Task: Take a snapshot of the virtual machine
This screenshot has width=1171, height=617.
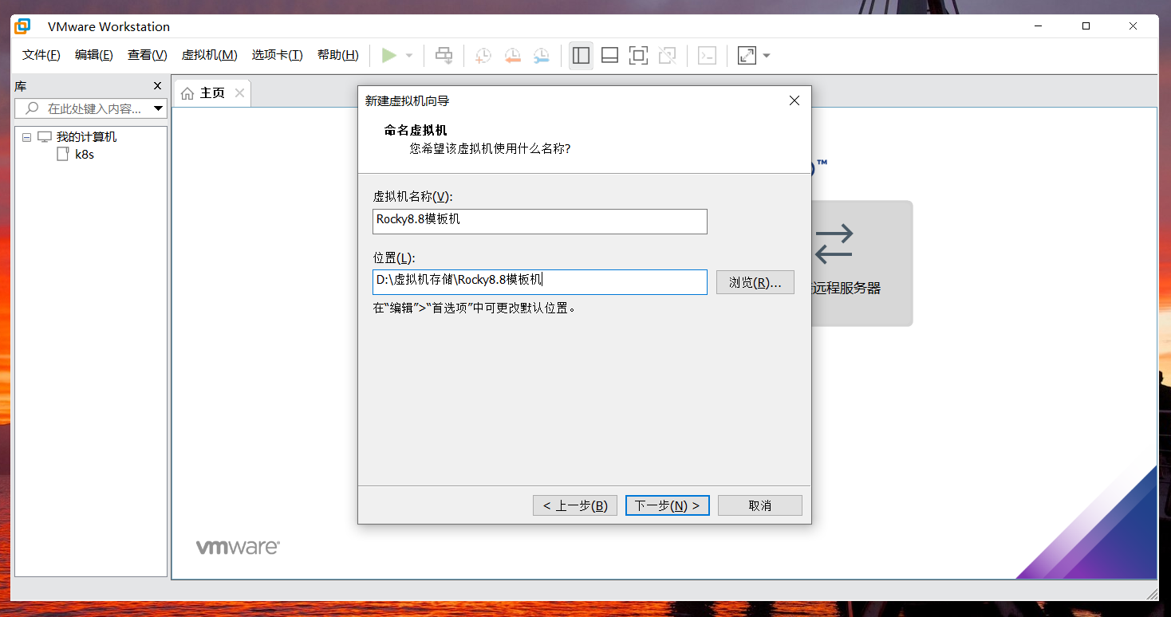Action: (x=483, y=55)
